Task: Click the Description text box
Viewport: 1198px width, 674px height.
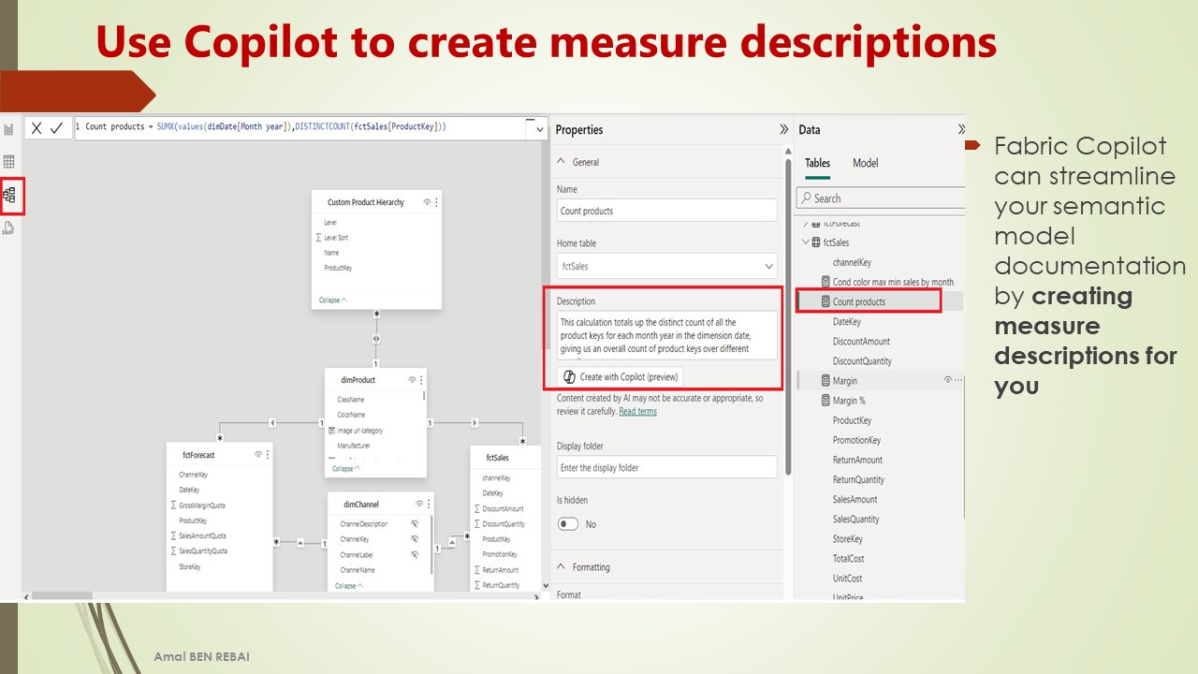Action: (x=666, y=335)
